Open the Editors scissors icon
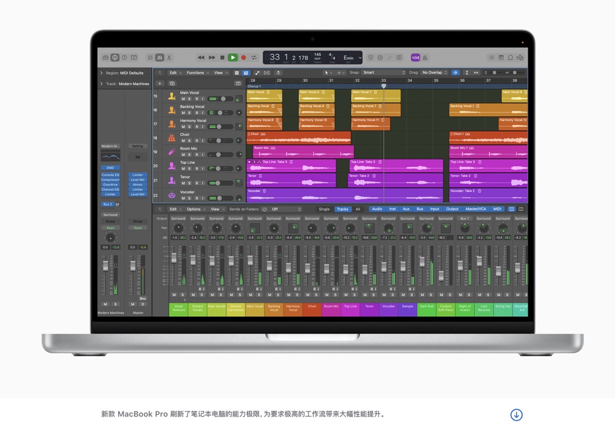 pos(169,58)
